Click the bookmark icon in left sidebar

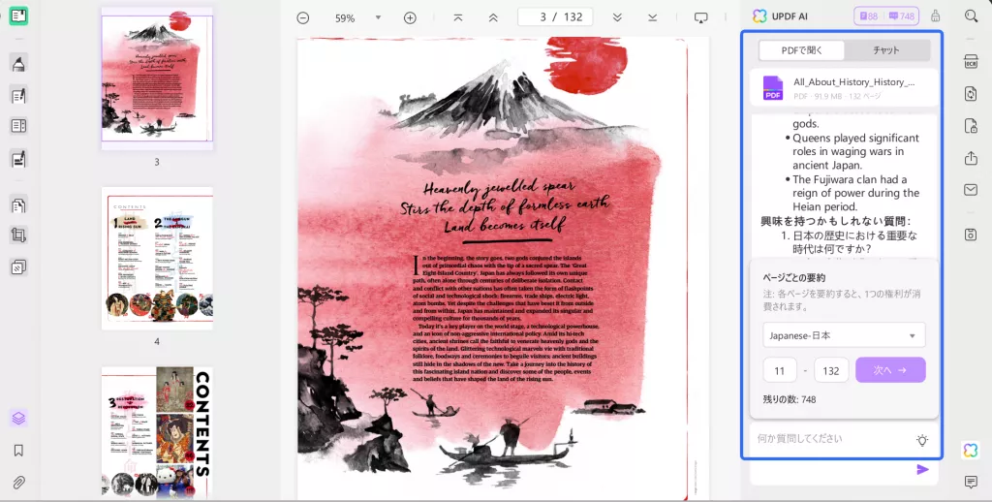(18, 450)
